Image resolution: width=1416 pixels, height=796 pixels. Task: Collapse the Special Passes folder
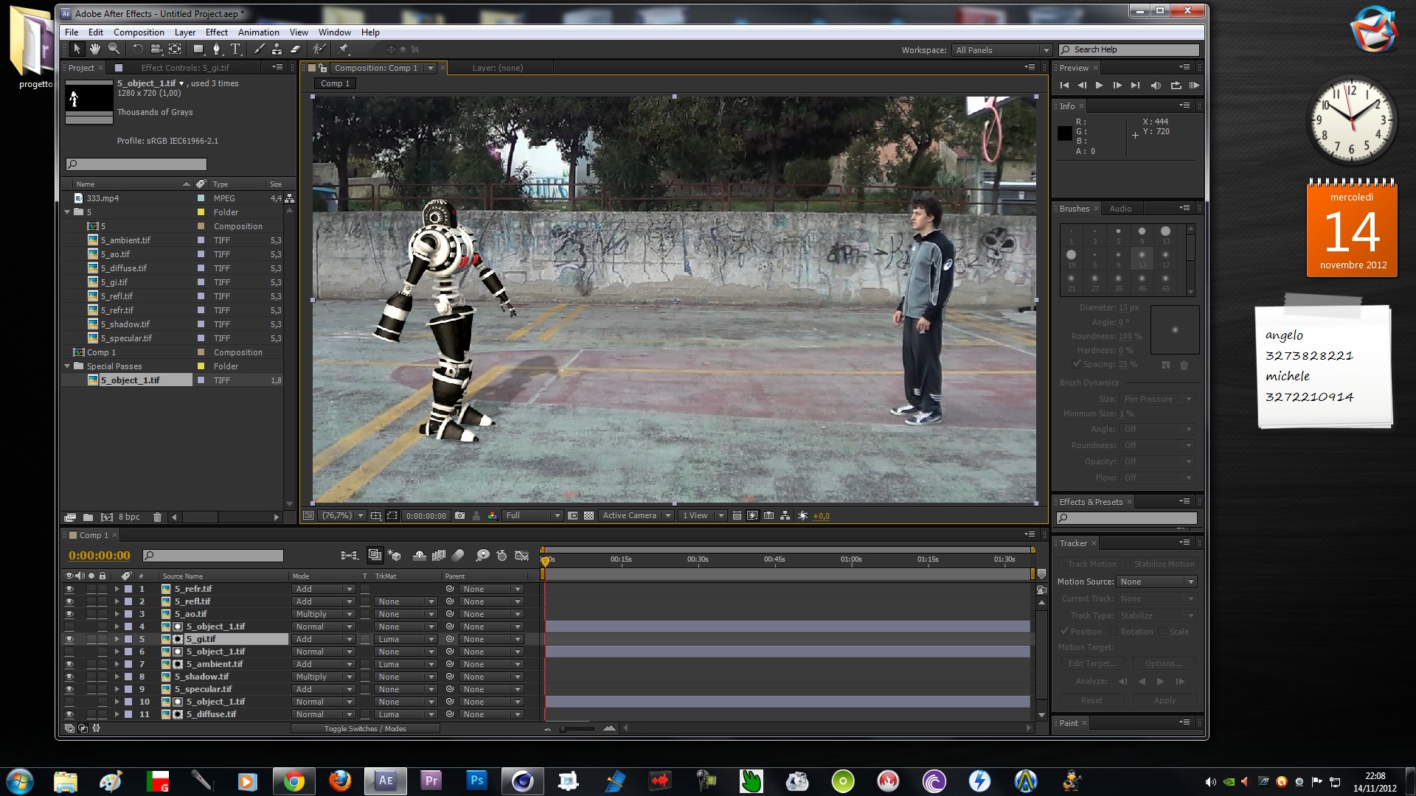[68, 366]
